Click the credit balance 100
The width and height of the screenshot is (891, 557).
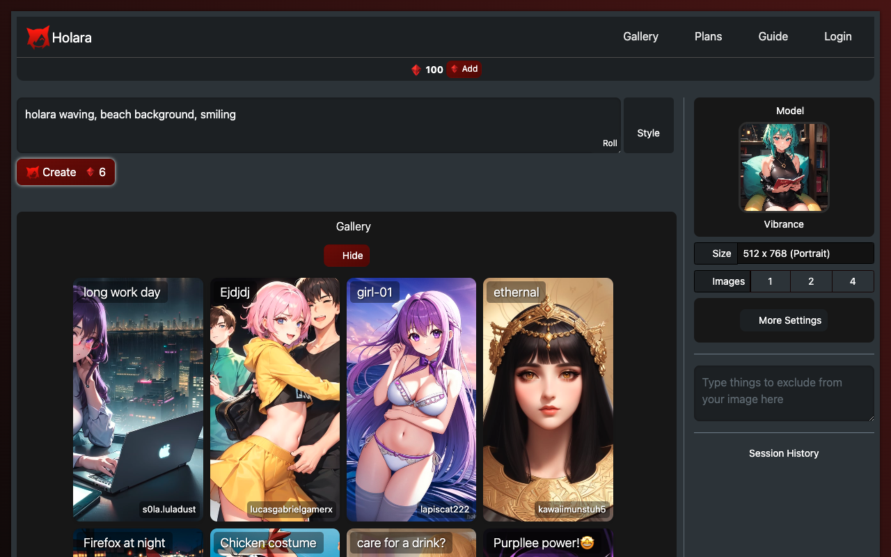[x=434, y=70]
